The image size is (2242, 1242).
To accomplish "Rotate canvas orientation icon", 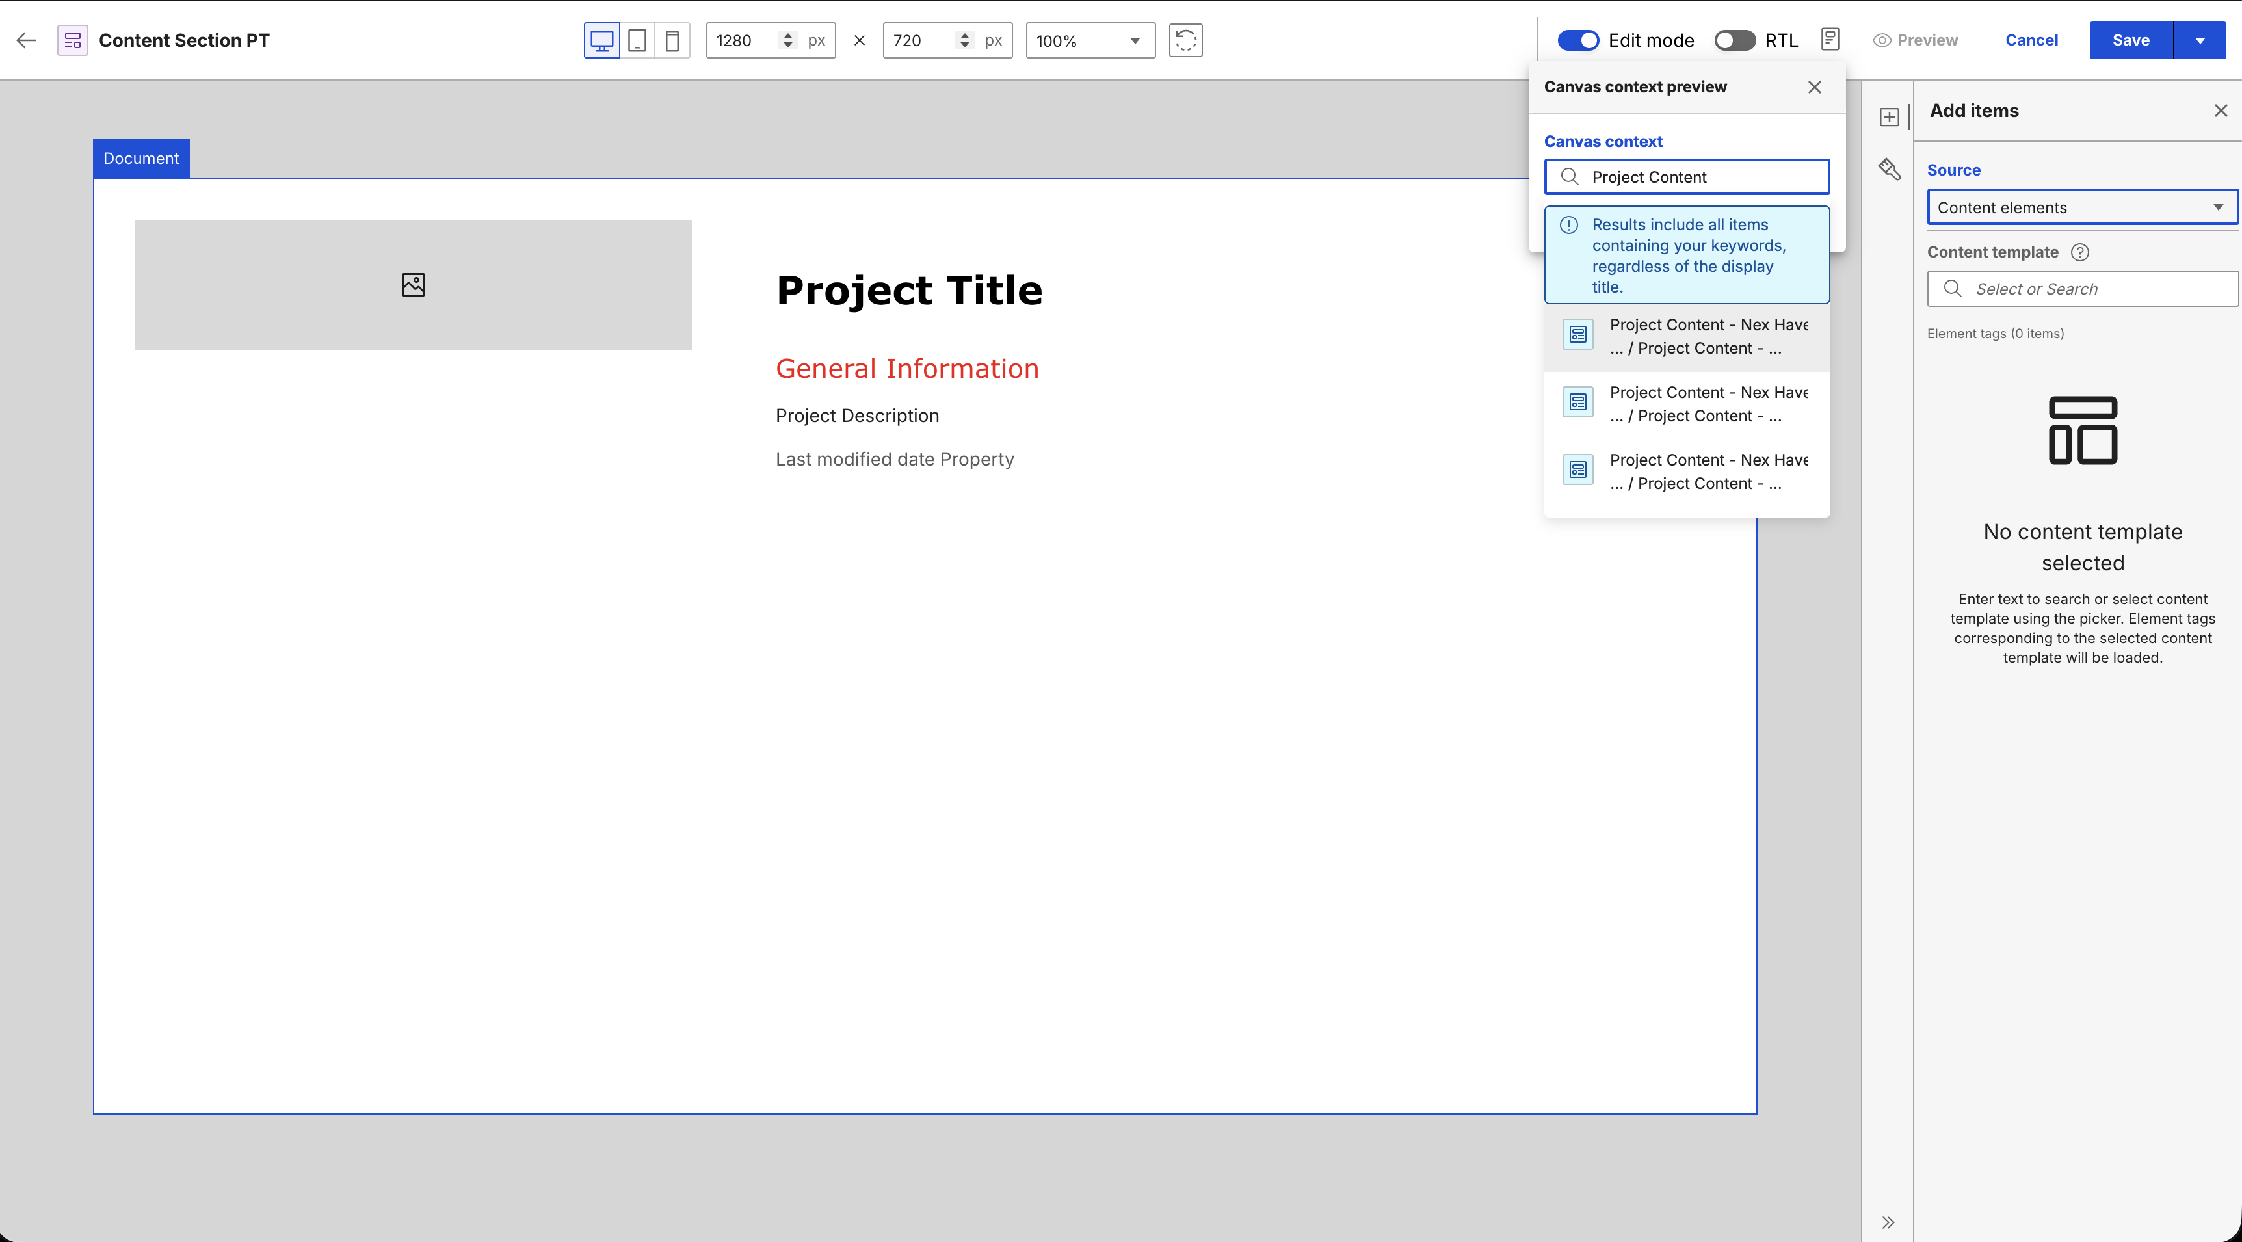I will tap(1185, 40).
